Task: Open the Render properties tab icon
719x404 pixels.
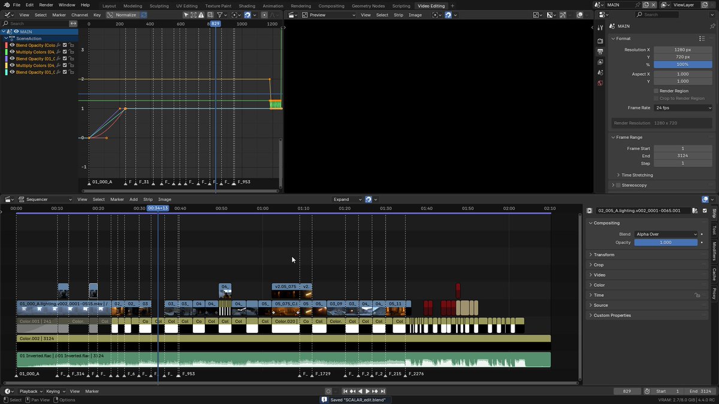Action: pyautogui.click(x=600, y=41)
